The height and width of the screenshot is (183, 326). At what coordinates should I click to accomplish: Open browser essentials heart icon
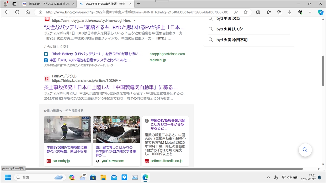[x=300, y=12]
